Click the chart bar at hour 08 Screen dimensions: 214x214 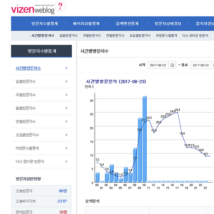(x=135, y=165)
